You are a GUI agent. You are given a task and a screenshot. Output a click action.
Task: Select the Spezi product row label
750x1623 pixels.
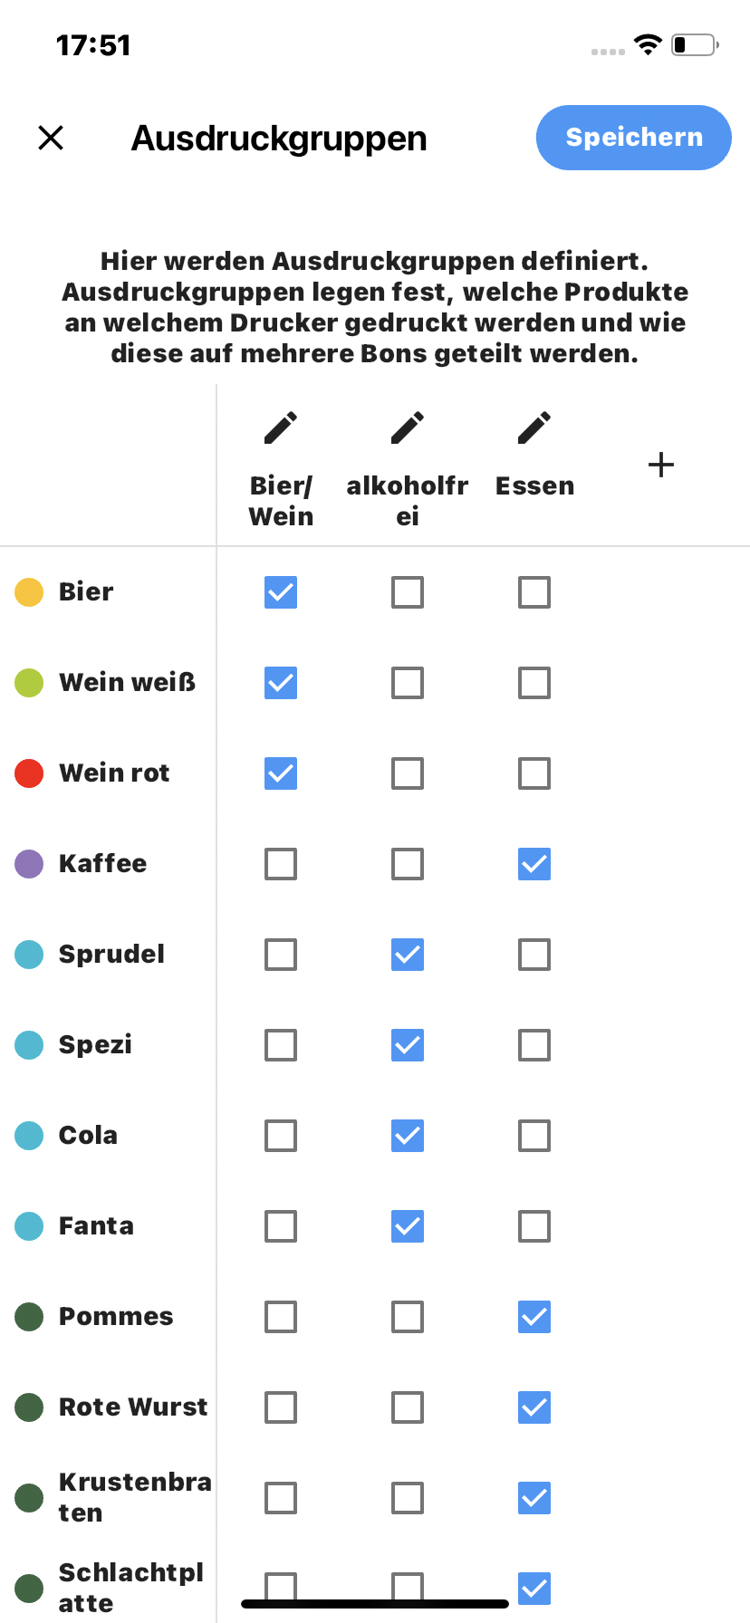point(95,1045)
